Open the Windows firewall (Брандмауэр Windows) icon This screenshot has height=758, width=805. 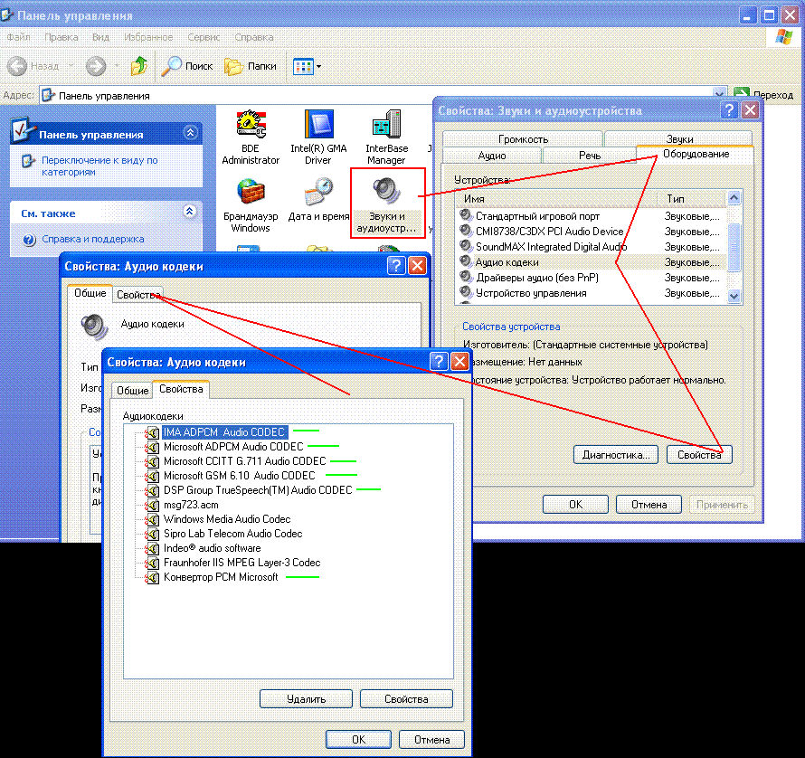tap(251, 204)
